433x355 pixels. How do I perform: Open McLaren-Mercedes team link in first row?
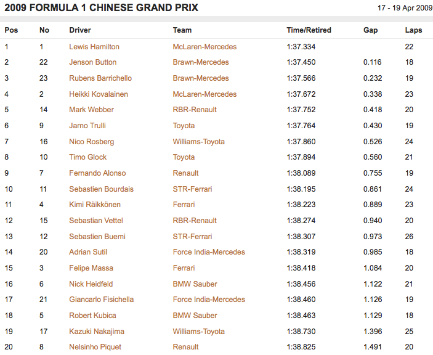coord(204,47)
